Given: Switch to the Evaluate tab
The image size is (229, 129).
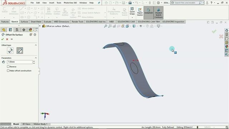Looking at the screenshot, I should (48, 21).
